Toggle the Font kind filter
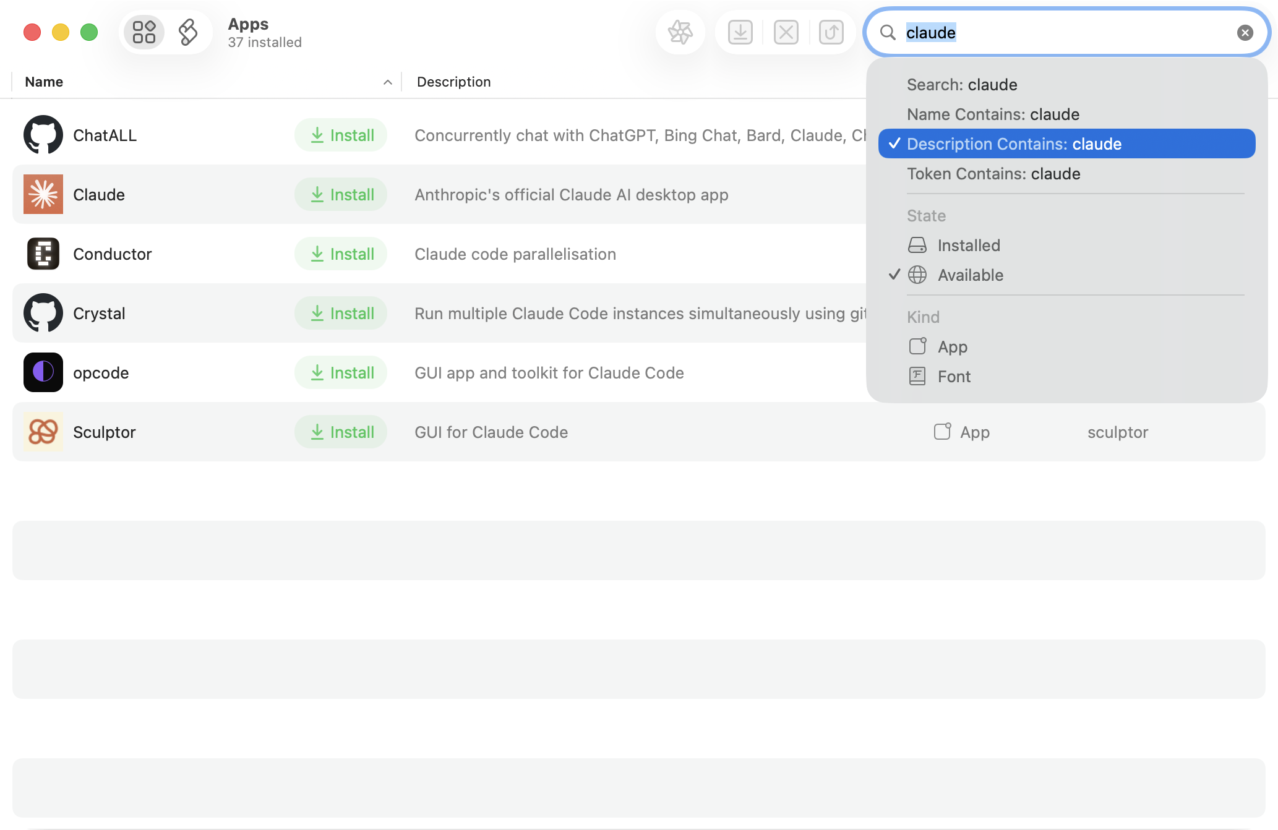1278x830 pixels. 953,377
